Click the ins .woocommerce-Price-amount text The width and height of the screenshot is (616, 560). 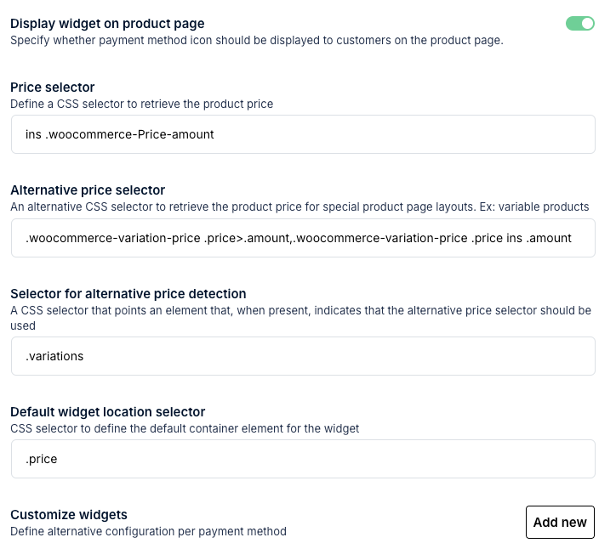pos(119,134)
